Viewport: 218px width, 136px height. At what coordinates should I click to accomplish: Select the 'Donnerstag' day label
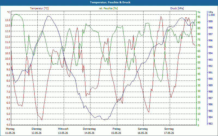coord(89,129)
